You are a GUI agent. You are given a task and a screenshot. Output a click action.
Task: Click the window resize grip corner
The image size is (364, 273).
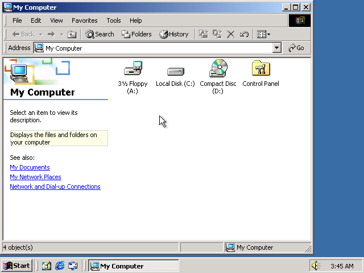(308, 249)
